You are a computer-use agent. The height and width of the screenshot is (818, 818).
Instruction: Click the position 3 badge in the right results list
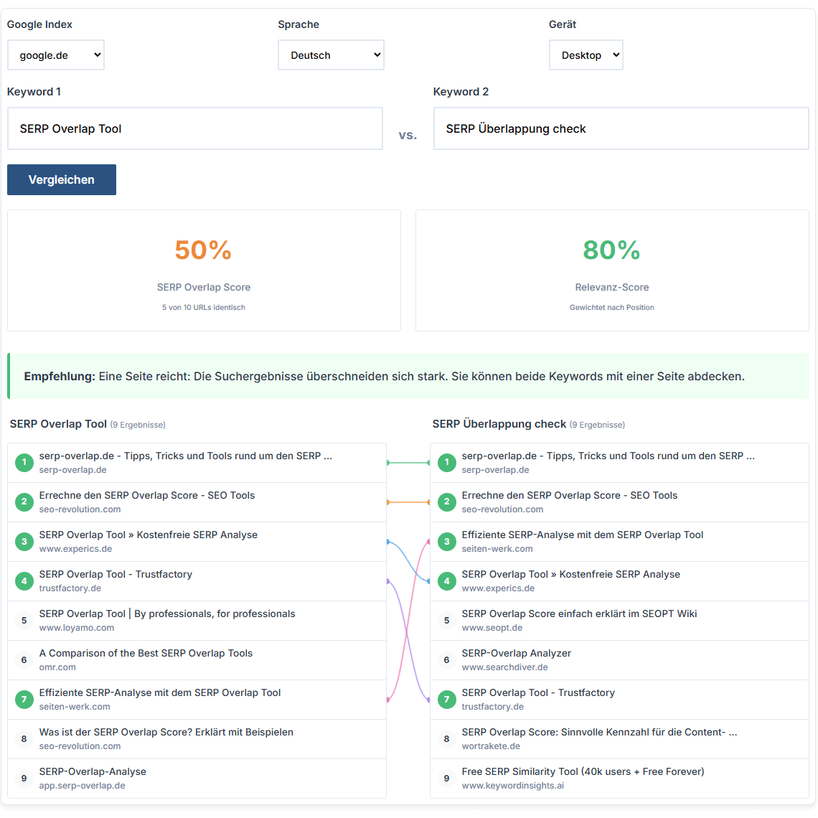446,542
